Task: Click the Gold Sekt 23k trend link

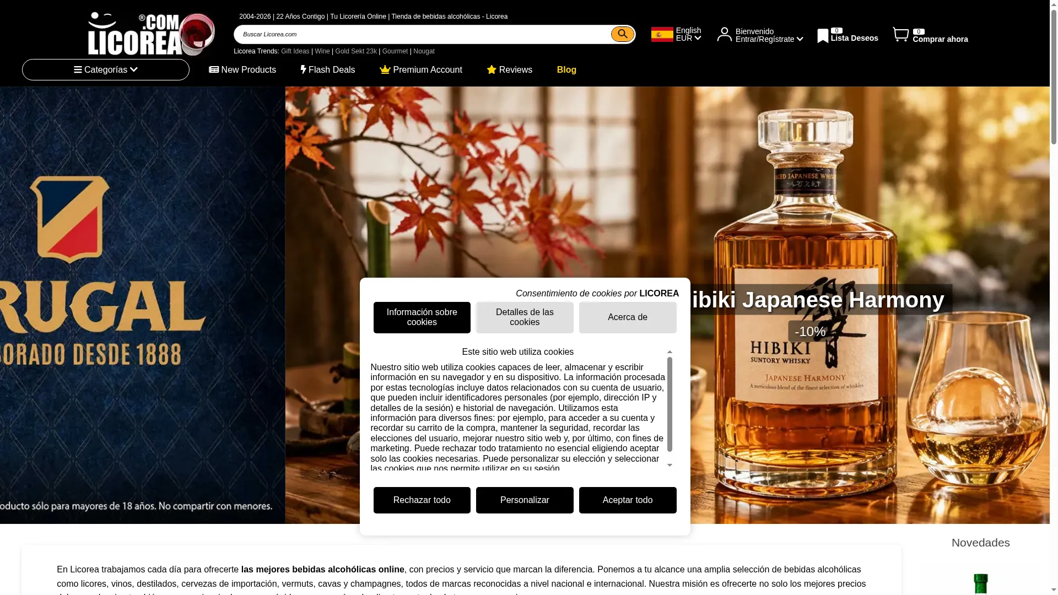Action: click(x=356, y=51)
